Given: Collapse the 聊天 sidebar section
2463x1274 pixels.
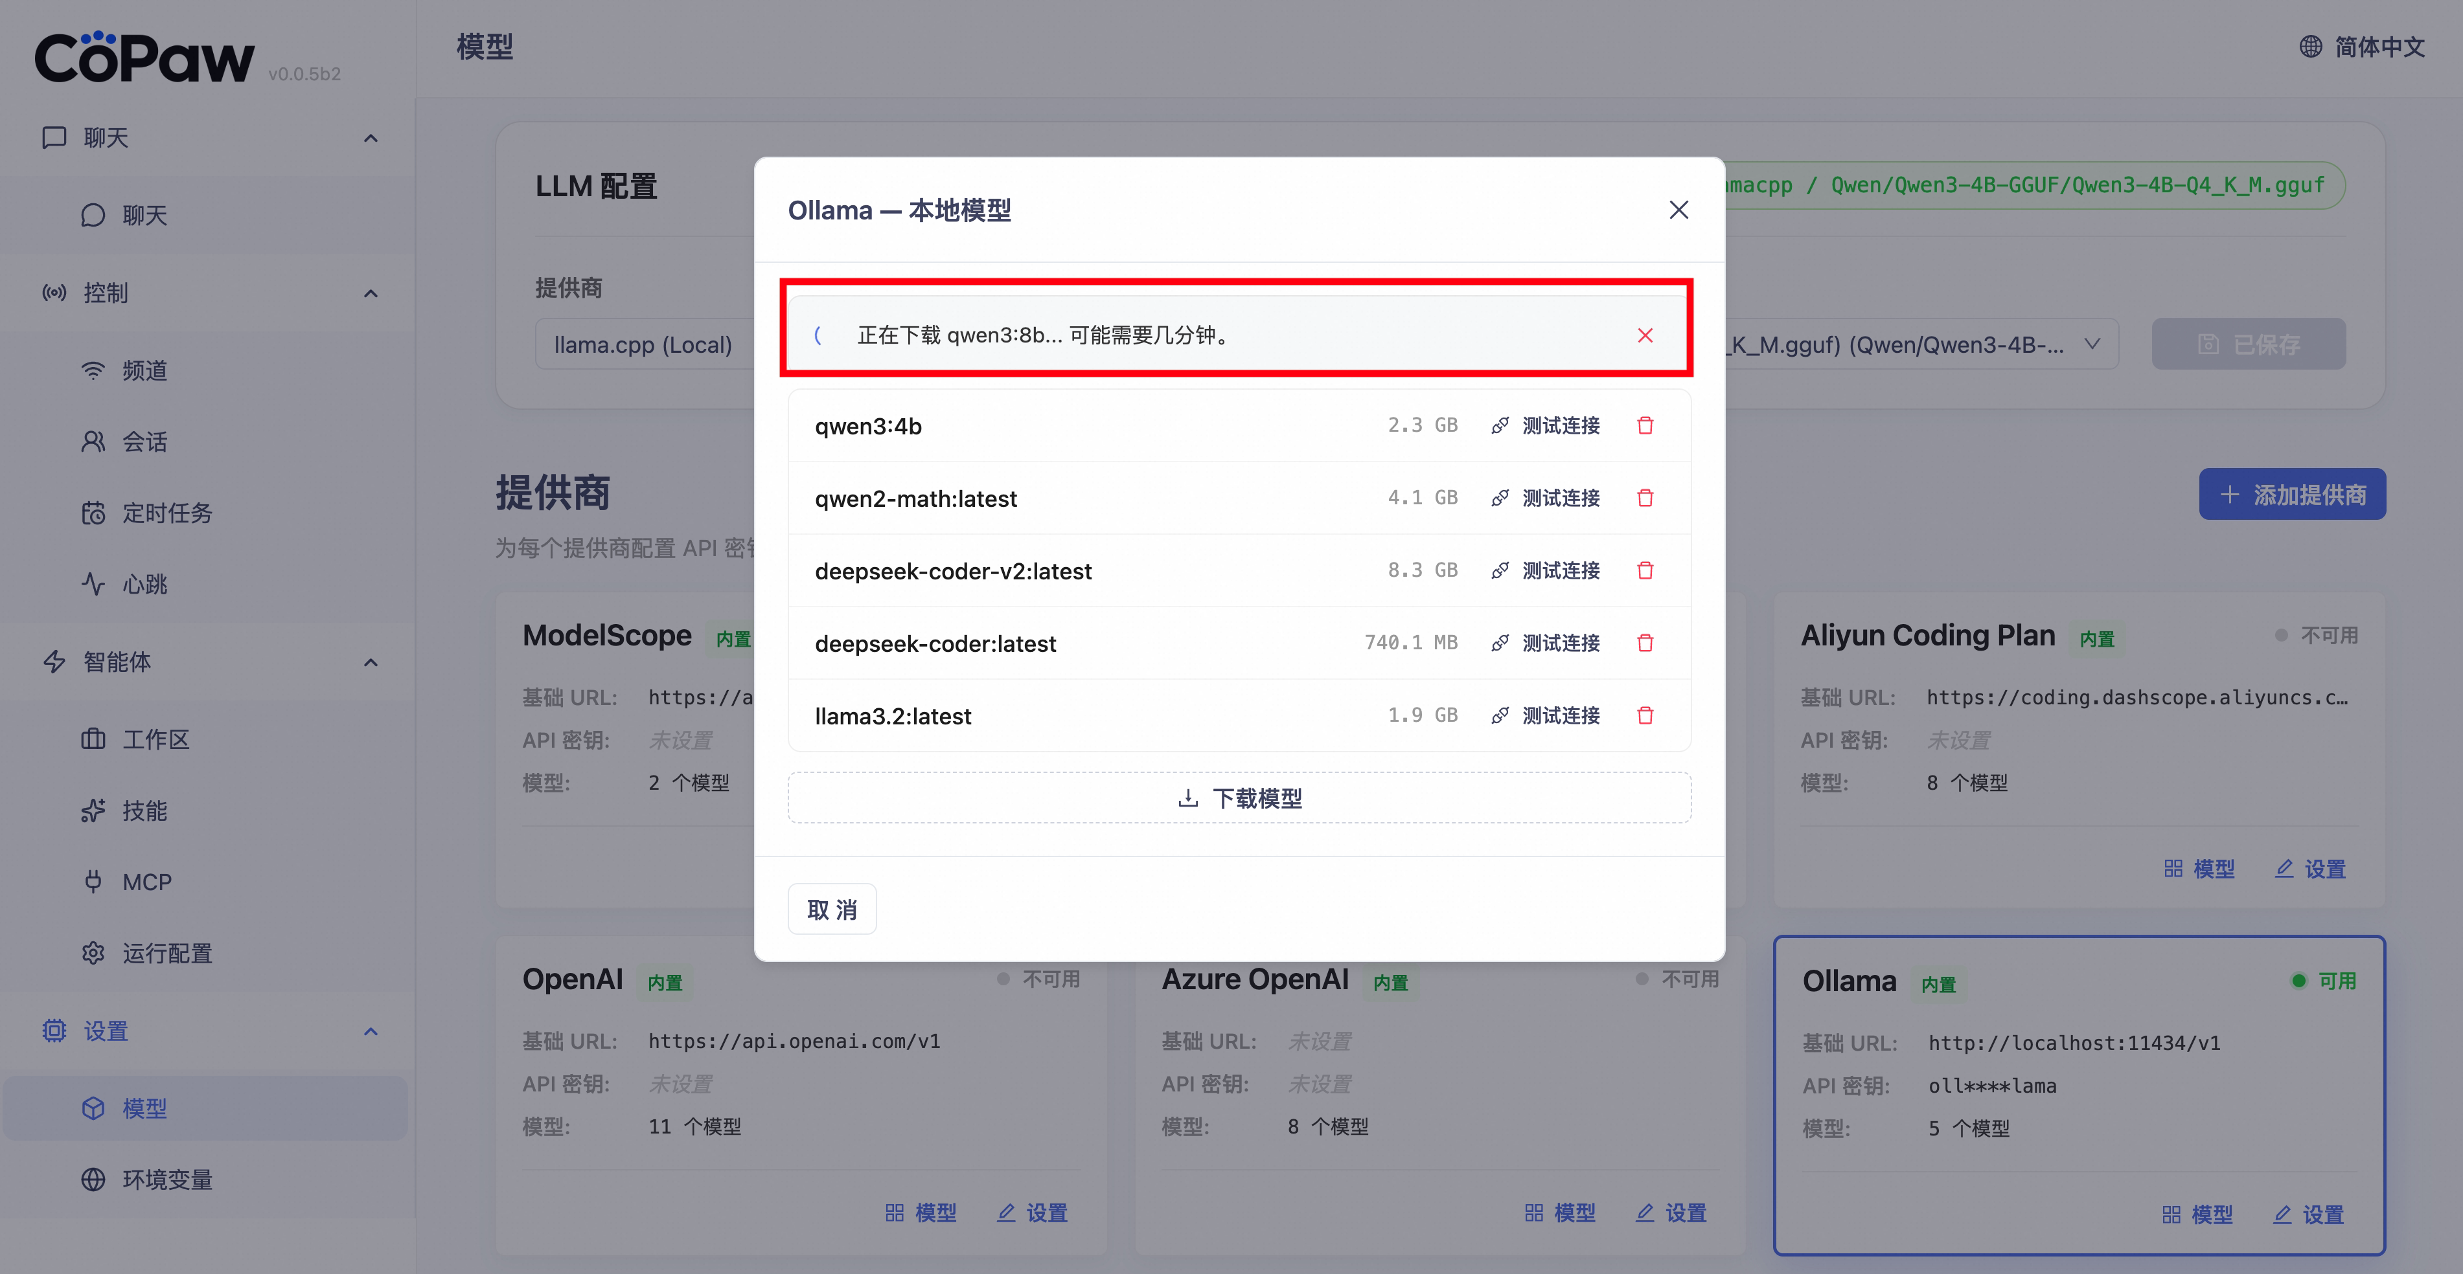Looking at the screenshot, I should [x=371, y=139].
